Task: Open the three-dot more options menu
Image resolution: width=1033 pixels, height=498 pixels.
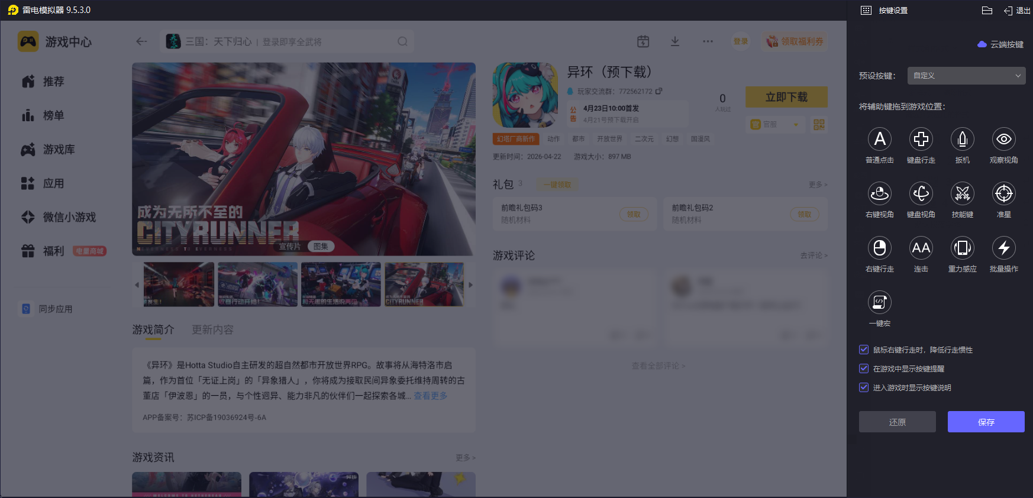Action: coord(708,41)
